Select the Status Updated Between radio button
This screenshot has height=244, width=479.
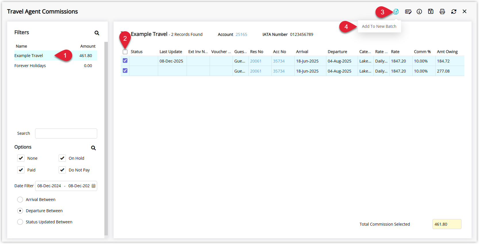[x=20, y=222]
